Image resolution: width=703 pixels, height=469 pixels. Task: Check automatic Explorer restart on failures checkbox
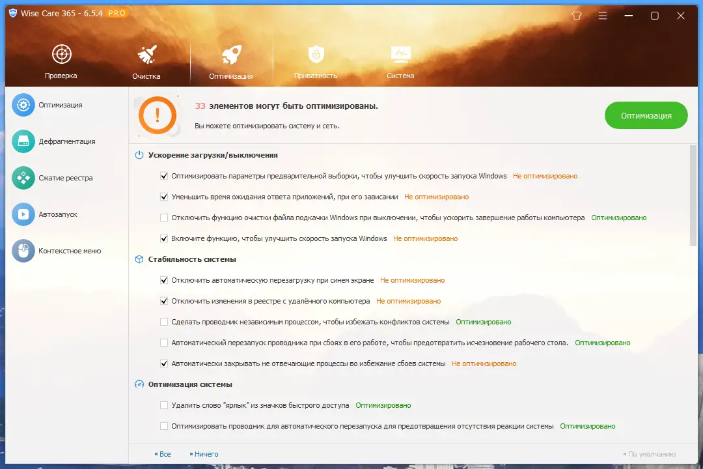[x=164, y=343]
